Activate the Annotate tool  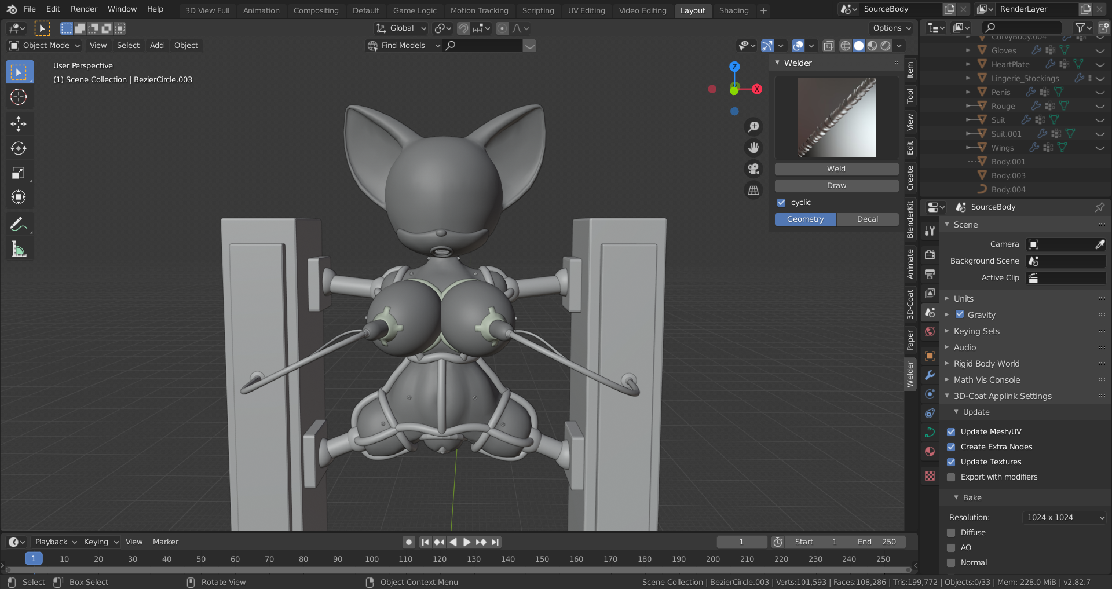tap(19, 224)
